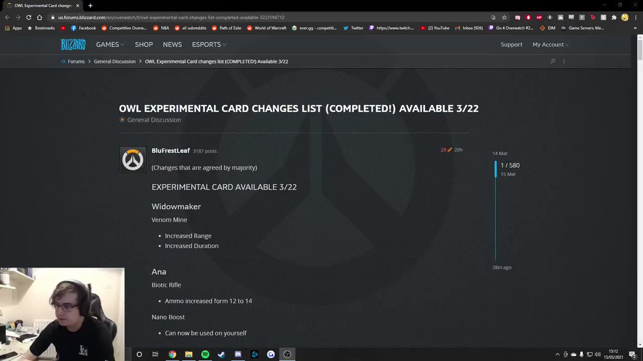Open Discord from the taskbar

237,354
